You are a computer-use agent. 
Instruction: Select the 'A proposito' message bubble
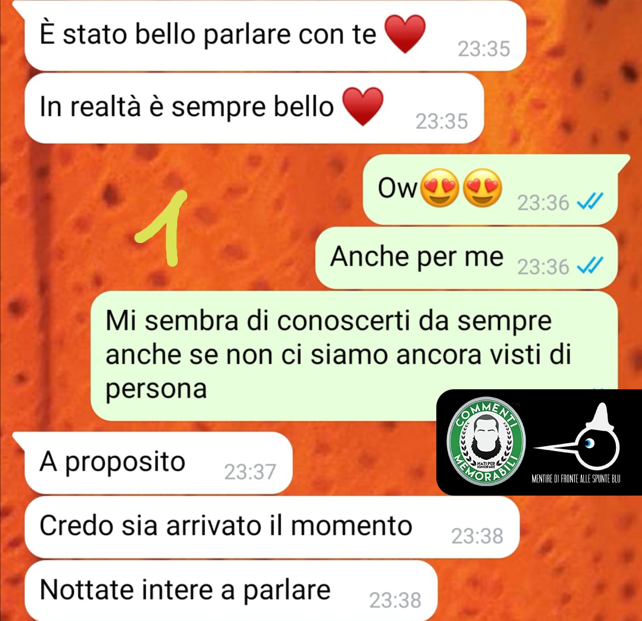(158, 462)
